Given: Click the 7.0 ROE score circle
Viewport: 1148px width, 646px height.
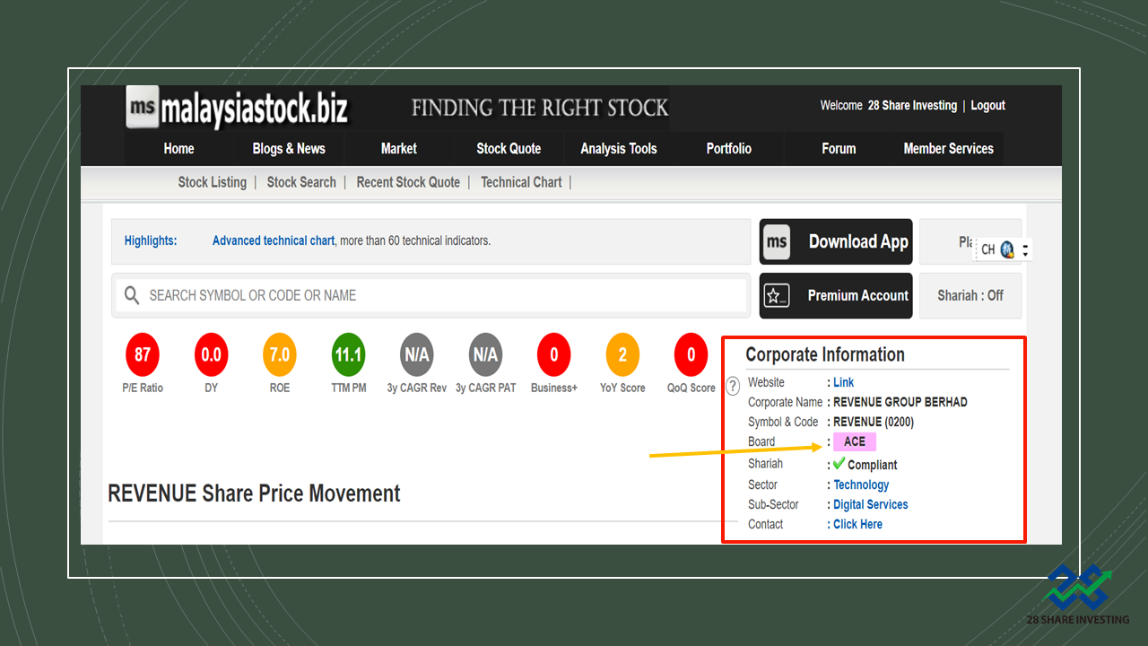Looking at the screenshot, I should (280, 355).
